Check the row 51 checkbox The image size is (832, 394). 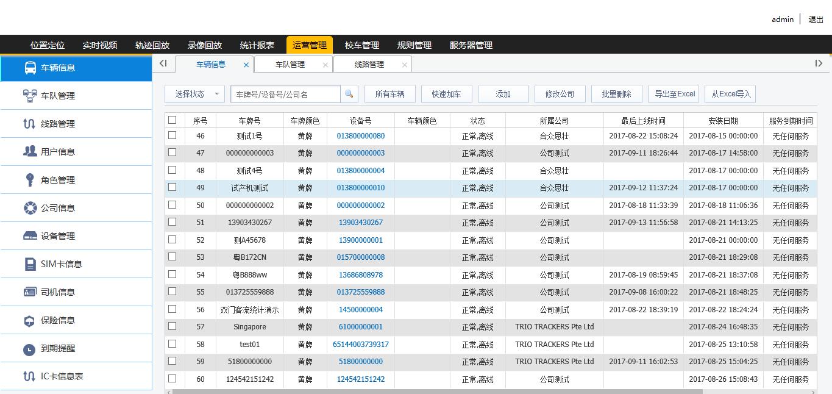pos(172,222)
